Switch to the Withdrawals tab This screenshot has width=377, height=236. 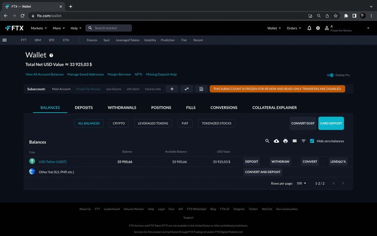tap(122, 108)
